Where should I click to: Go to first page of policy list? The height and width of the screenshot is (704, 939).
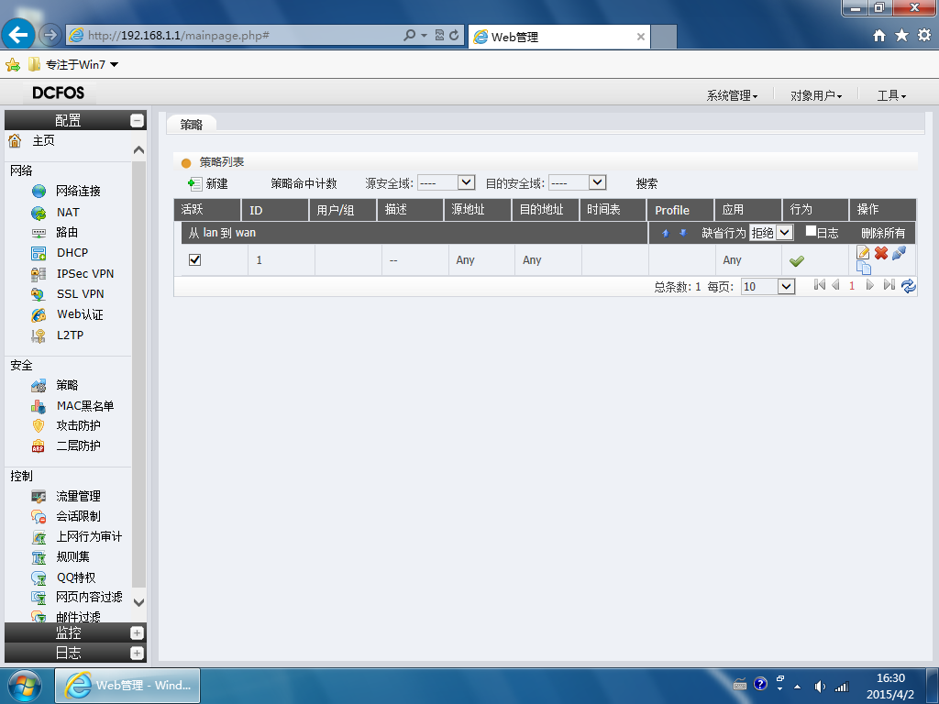pos(819,284)
